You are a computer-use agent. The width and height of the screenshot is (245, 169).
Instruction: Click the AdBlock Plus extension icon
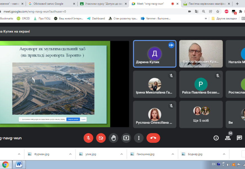(x=226, y=12)
